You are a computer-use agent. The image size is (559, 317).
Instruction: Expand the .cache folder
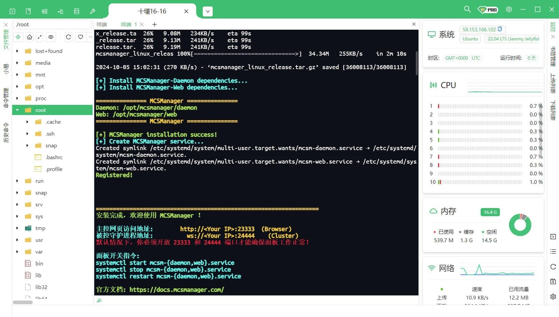[27, 122]
